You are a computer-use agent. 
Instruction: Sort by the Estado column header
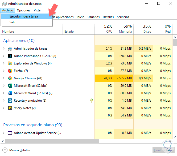[x=69, y=32]
